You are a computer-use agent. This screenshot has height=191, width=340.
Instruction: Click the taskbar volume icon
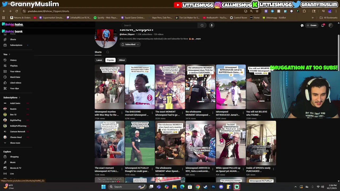[x=322, y=187]
